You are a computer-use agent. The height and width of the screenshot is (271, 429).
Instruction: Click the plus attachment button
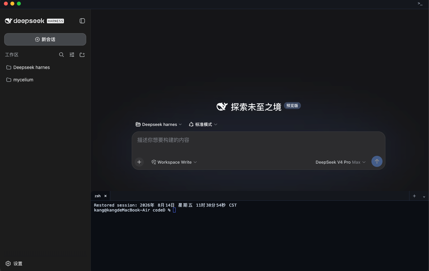(x=139, y=162)
